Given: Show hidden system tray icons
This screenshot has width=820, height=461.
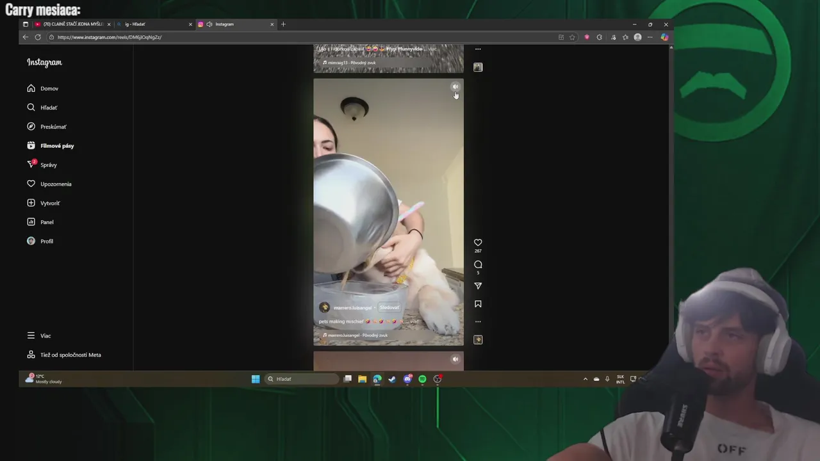Looking at the screenshot, I should 585,379.
